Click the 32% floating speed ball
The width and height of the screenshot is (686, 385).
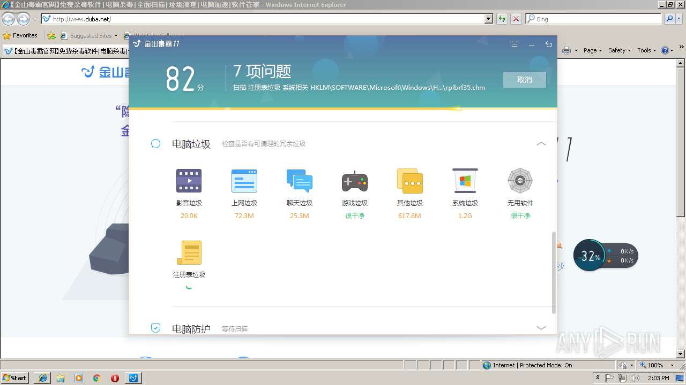pyautogui.click(x=590, y=256)
